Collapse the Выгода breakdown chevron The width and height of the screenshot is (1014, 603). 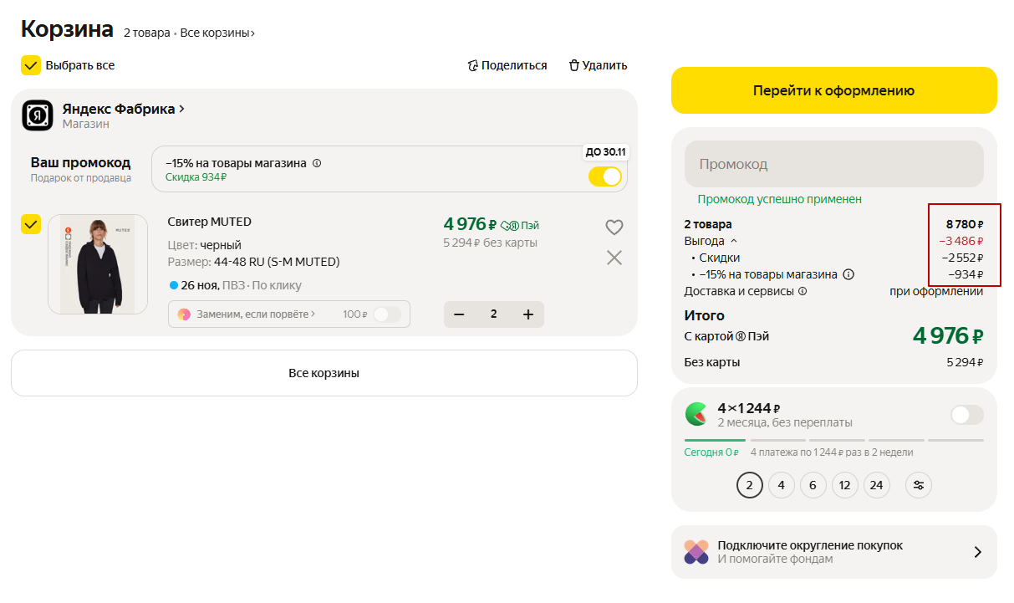pyautogui.click(x=734, y=241)
